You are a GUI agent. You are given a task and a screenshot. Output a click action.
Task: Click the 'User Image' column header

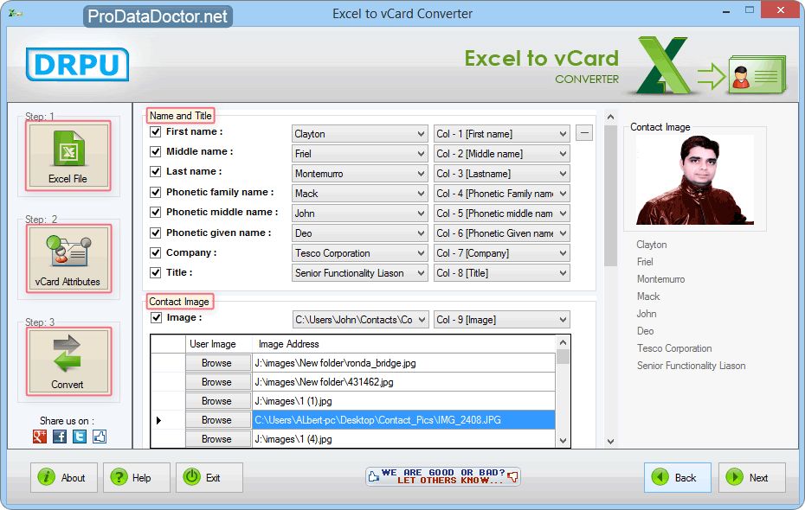coord(218,344)
